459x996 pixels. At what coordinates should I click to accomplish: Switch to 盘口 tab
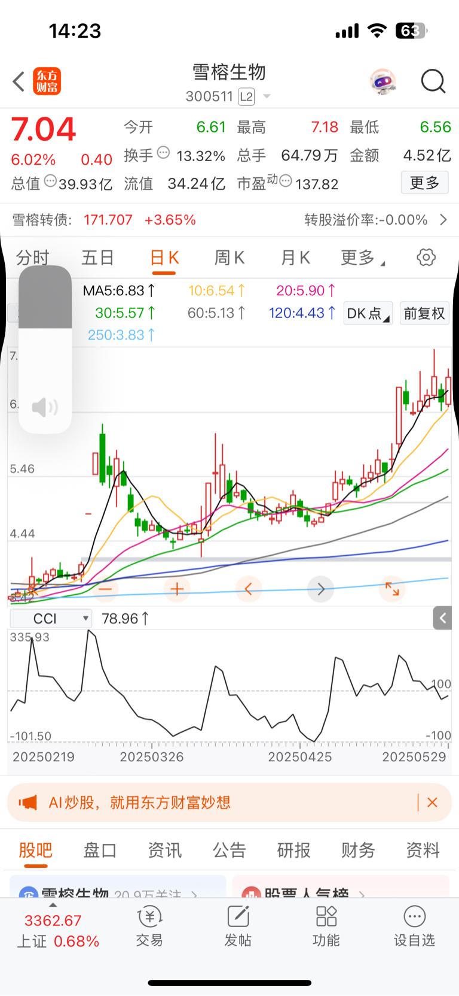pyautogui.click(x=100, y=850)
